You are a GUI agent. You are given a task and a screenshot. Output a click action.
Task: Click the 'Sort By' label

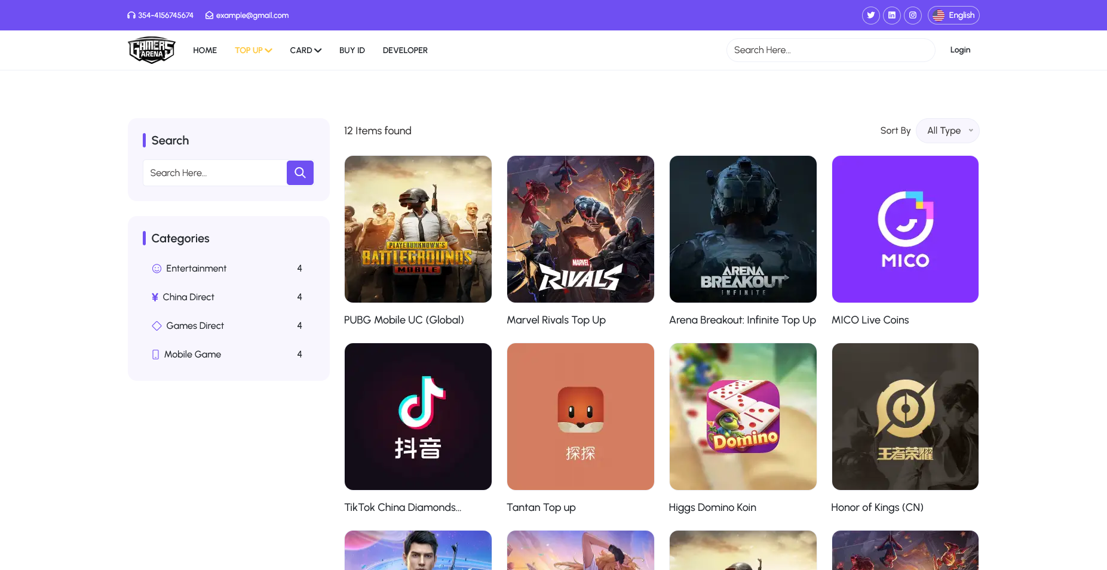(x=896, y=131)
